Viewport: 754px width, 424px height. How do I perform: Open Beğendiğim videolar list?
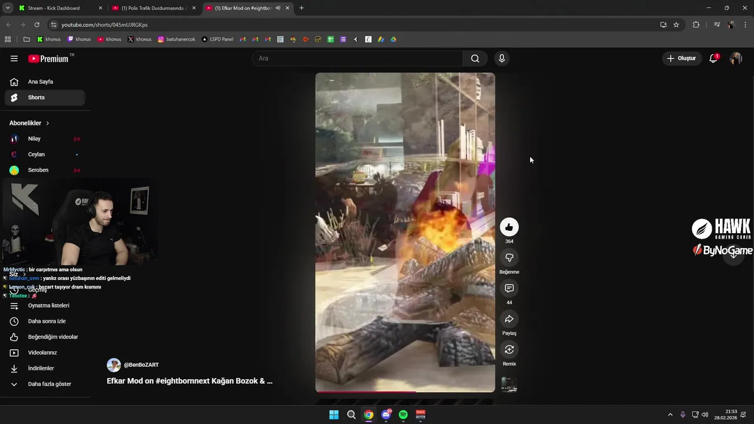pos(45,337)
